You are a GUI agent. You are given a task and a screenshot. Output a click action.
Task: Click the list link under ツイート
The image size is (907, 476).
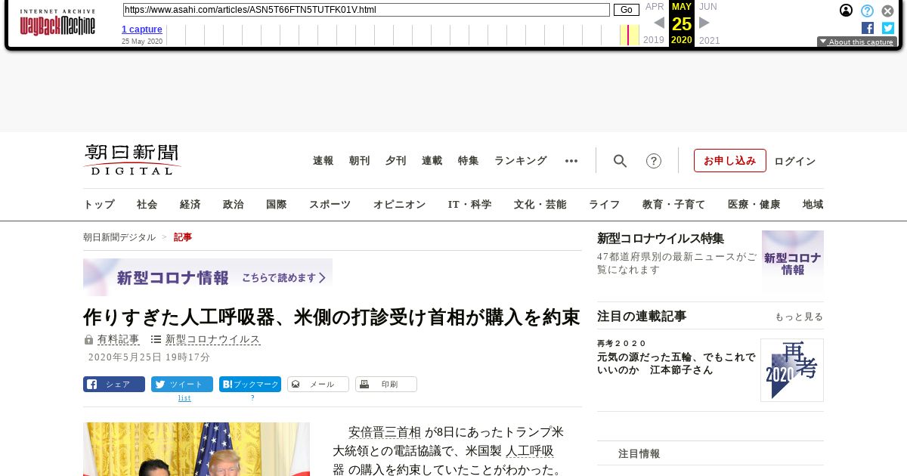(x=184, y=397)
